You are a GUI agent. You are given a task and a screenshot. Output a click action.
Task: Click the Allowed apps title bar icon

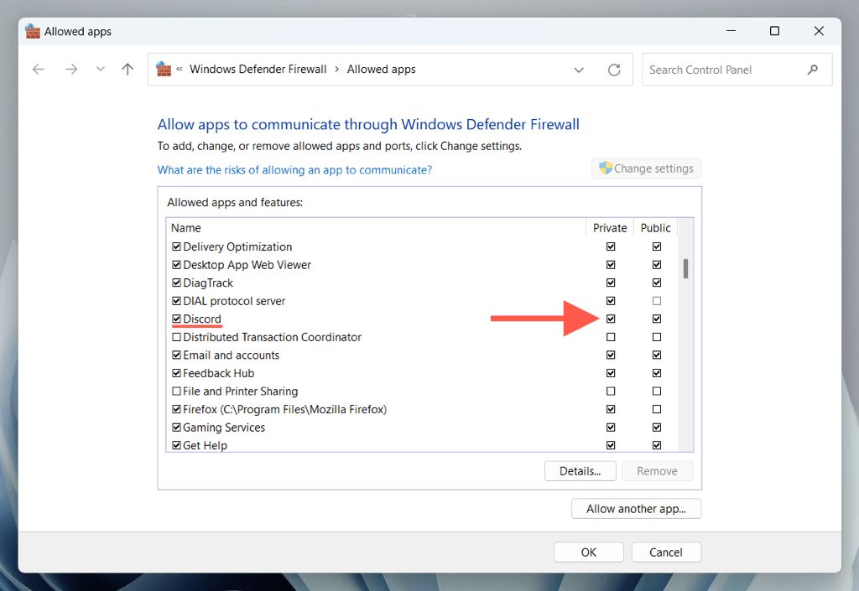(33, 31)
